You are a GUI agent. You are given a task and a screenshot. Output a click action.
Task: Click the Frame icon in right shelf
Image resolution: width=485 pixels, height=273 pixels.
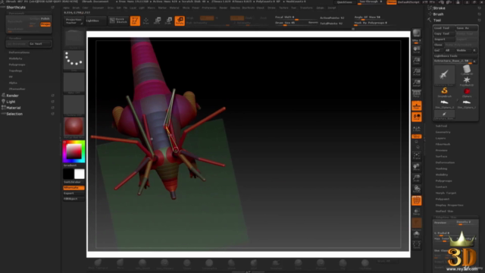tap(417, 155)
